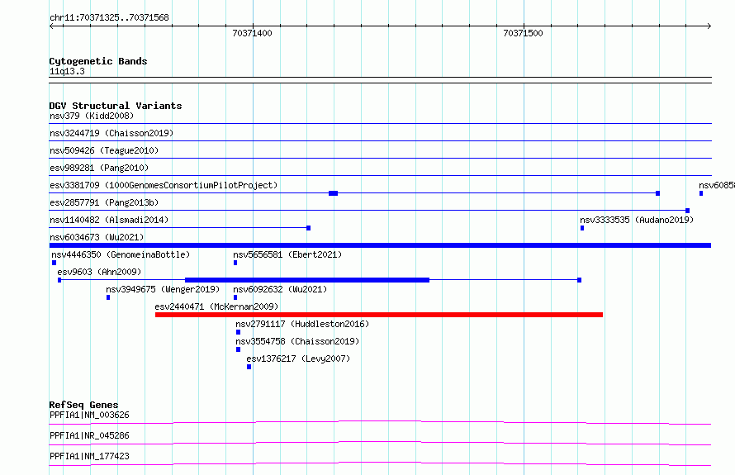Click the nsv5656581 (Ebert2021) label
This screenshot has width=735, height=475.
287,254
